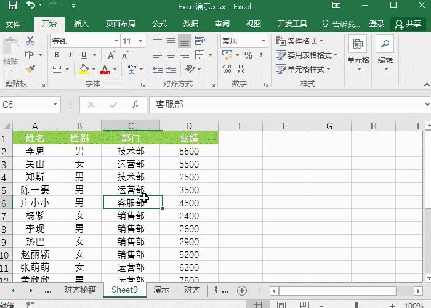This screenshot has height=308, width=431.
Task: Open the Name Box dropdown arrow
Action: tap(55, 105)
